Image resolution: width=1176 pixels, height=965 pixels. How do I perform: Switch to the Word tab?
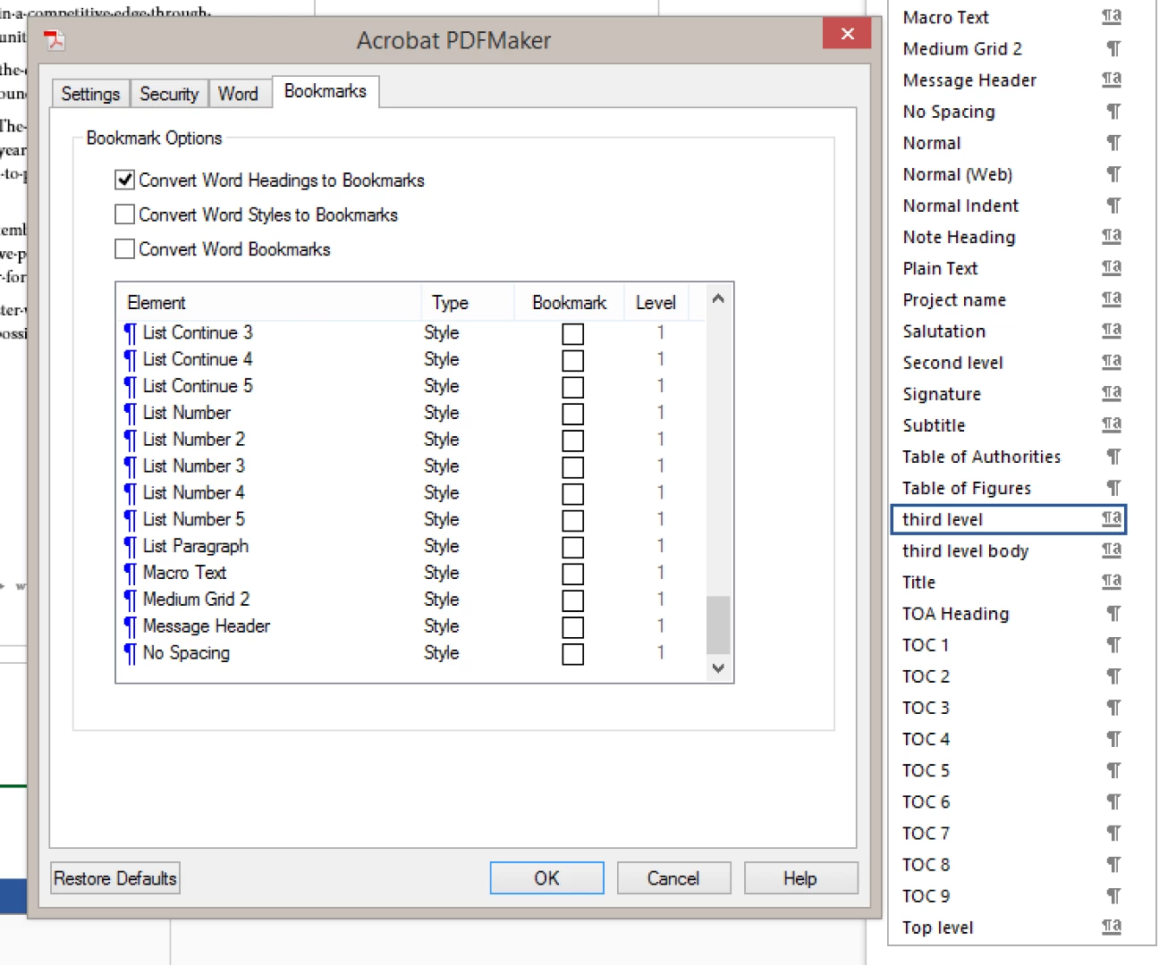[238, 94]
